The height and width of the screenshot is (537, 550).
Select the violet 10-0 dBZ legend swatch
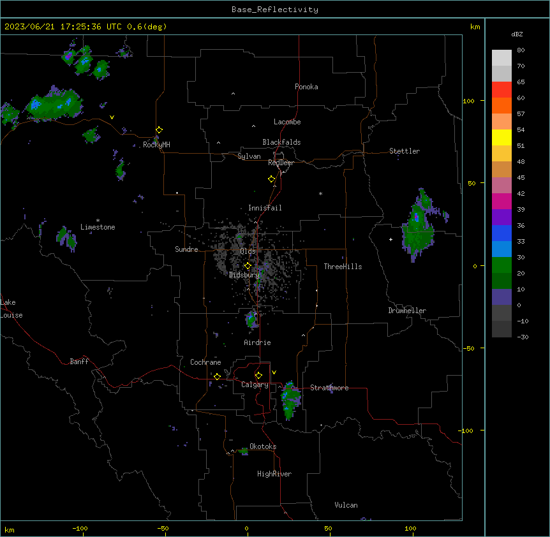point(502,297)
